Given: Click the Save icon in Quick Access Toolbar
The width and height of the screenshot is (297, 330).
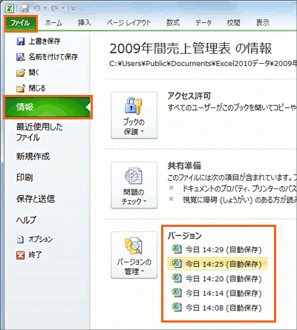Looking at the screenshot, I should pos(25,9).
